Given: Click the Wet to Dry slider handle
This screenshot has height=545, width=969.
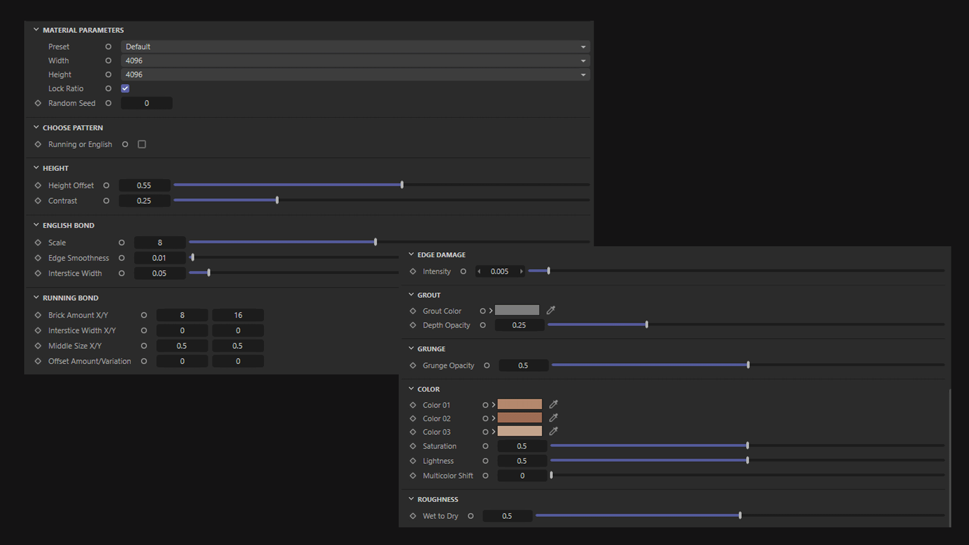Looking at the screenshot, I should coord(740,515).
